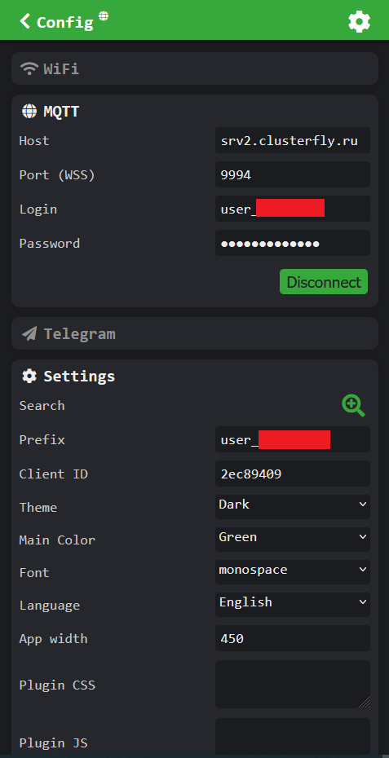Click the small globe icon beside Config

(104, 16)
